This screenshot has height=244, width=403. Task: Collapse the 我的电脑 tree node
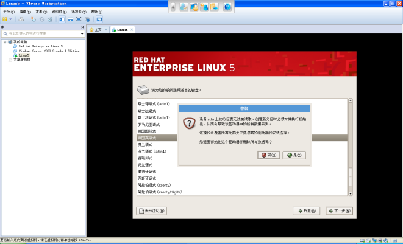click(5, 42)
